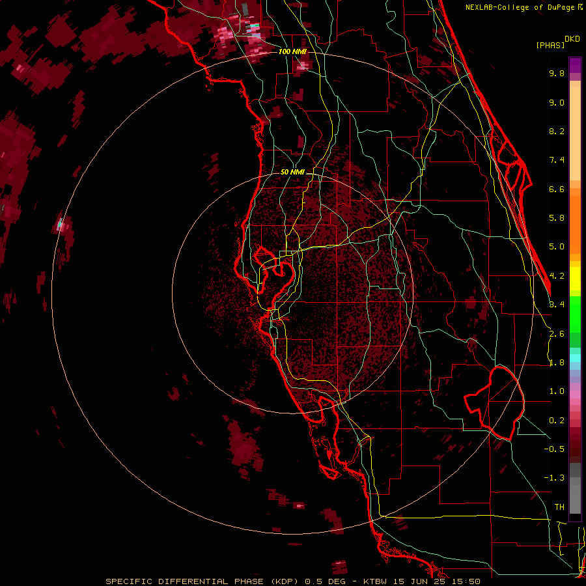Pick the gray bottom color bar segment
Screen dimensions: 586x586
point(575,499)
